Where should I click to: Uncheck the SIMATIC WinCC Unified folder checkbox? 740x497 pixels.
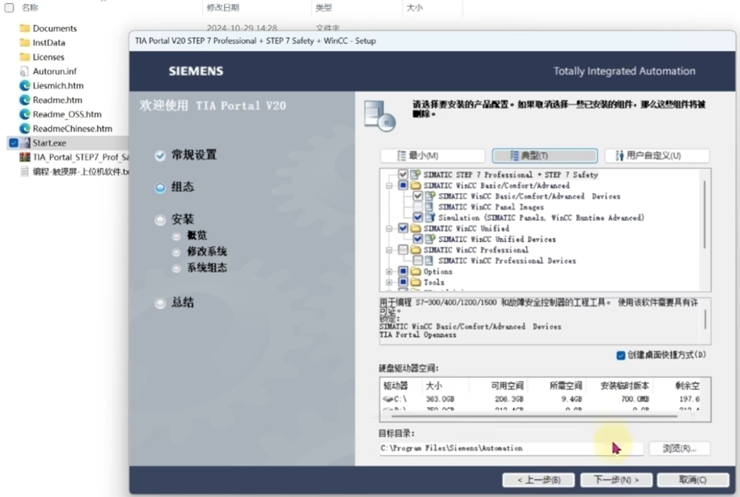(x=403, y=229)
